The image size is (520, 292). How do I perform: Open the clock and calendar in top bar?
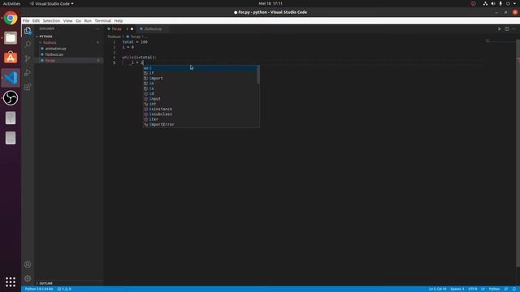pos(271,3)
